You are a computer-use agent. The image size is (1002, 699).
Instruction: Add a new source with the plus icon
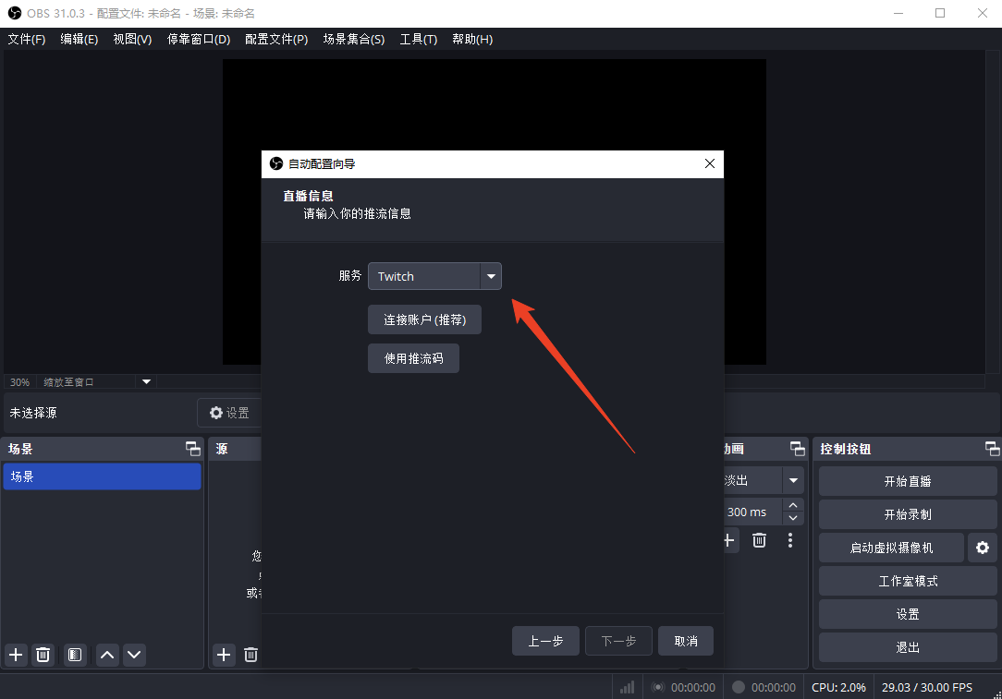pos(224,655)
